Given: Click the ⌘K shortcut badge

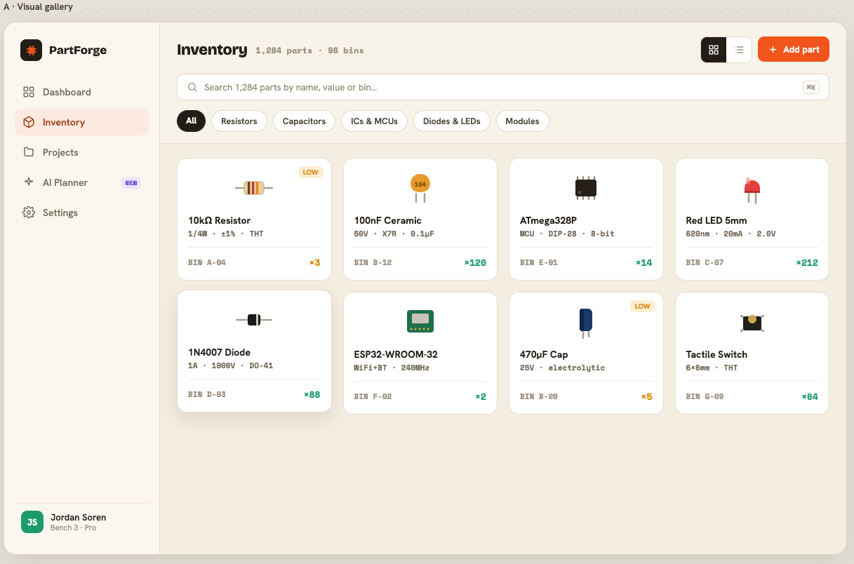Looking at the screenshot, I should click(811, 88).
